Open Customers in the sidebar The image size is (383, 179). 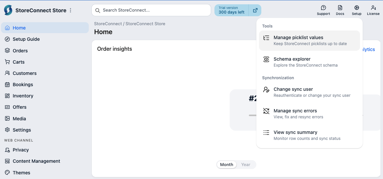45,73
